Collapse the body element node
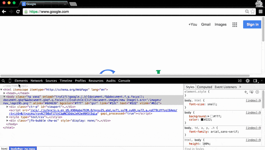The height and width of the screenshot is (150, 265). (4, 97)
